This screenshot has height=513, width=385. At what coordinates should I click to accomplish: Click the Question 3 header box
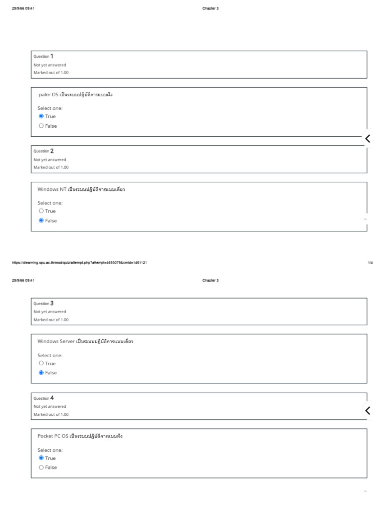pos(199,311)
